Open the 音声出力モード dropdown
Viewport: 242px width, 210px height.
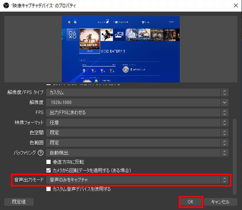[137, 180]
